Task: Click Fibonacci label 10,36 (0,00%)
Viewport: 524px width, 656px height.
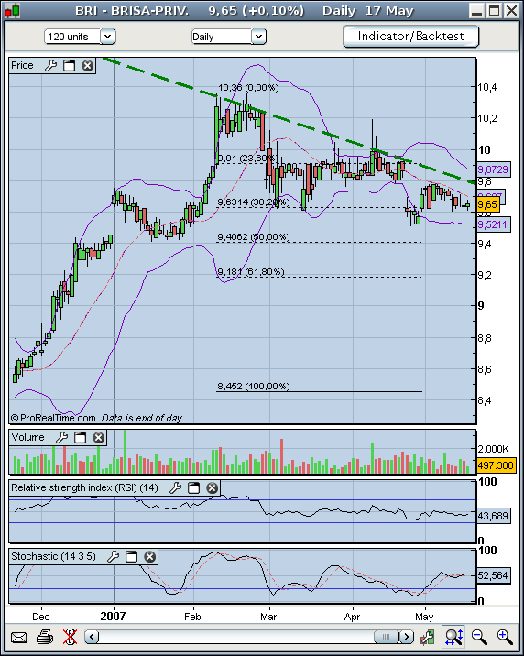Action: coord(248,87)
